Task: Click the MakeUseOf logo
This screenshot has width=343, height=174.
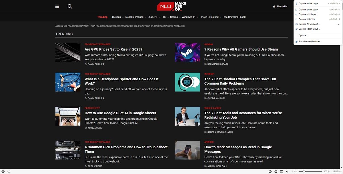Action: [x=171, y=6]
